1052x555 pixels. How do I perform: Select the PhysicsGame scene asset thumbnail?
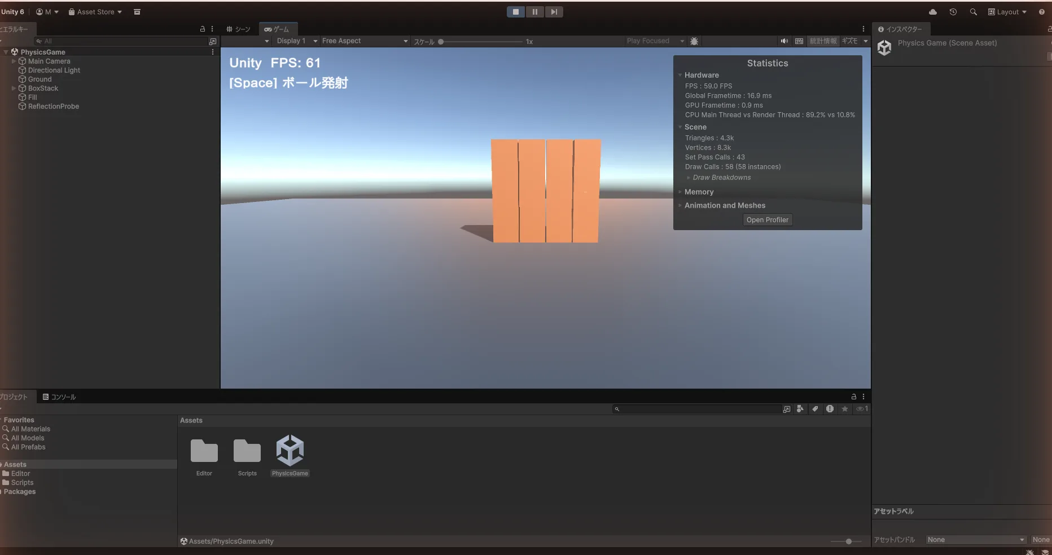(x=290, y=450)
